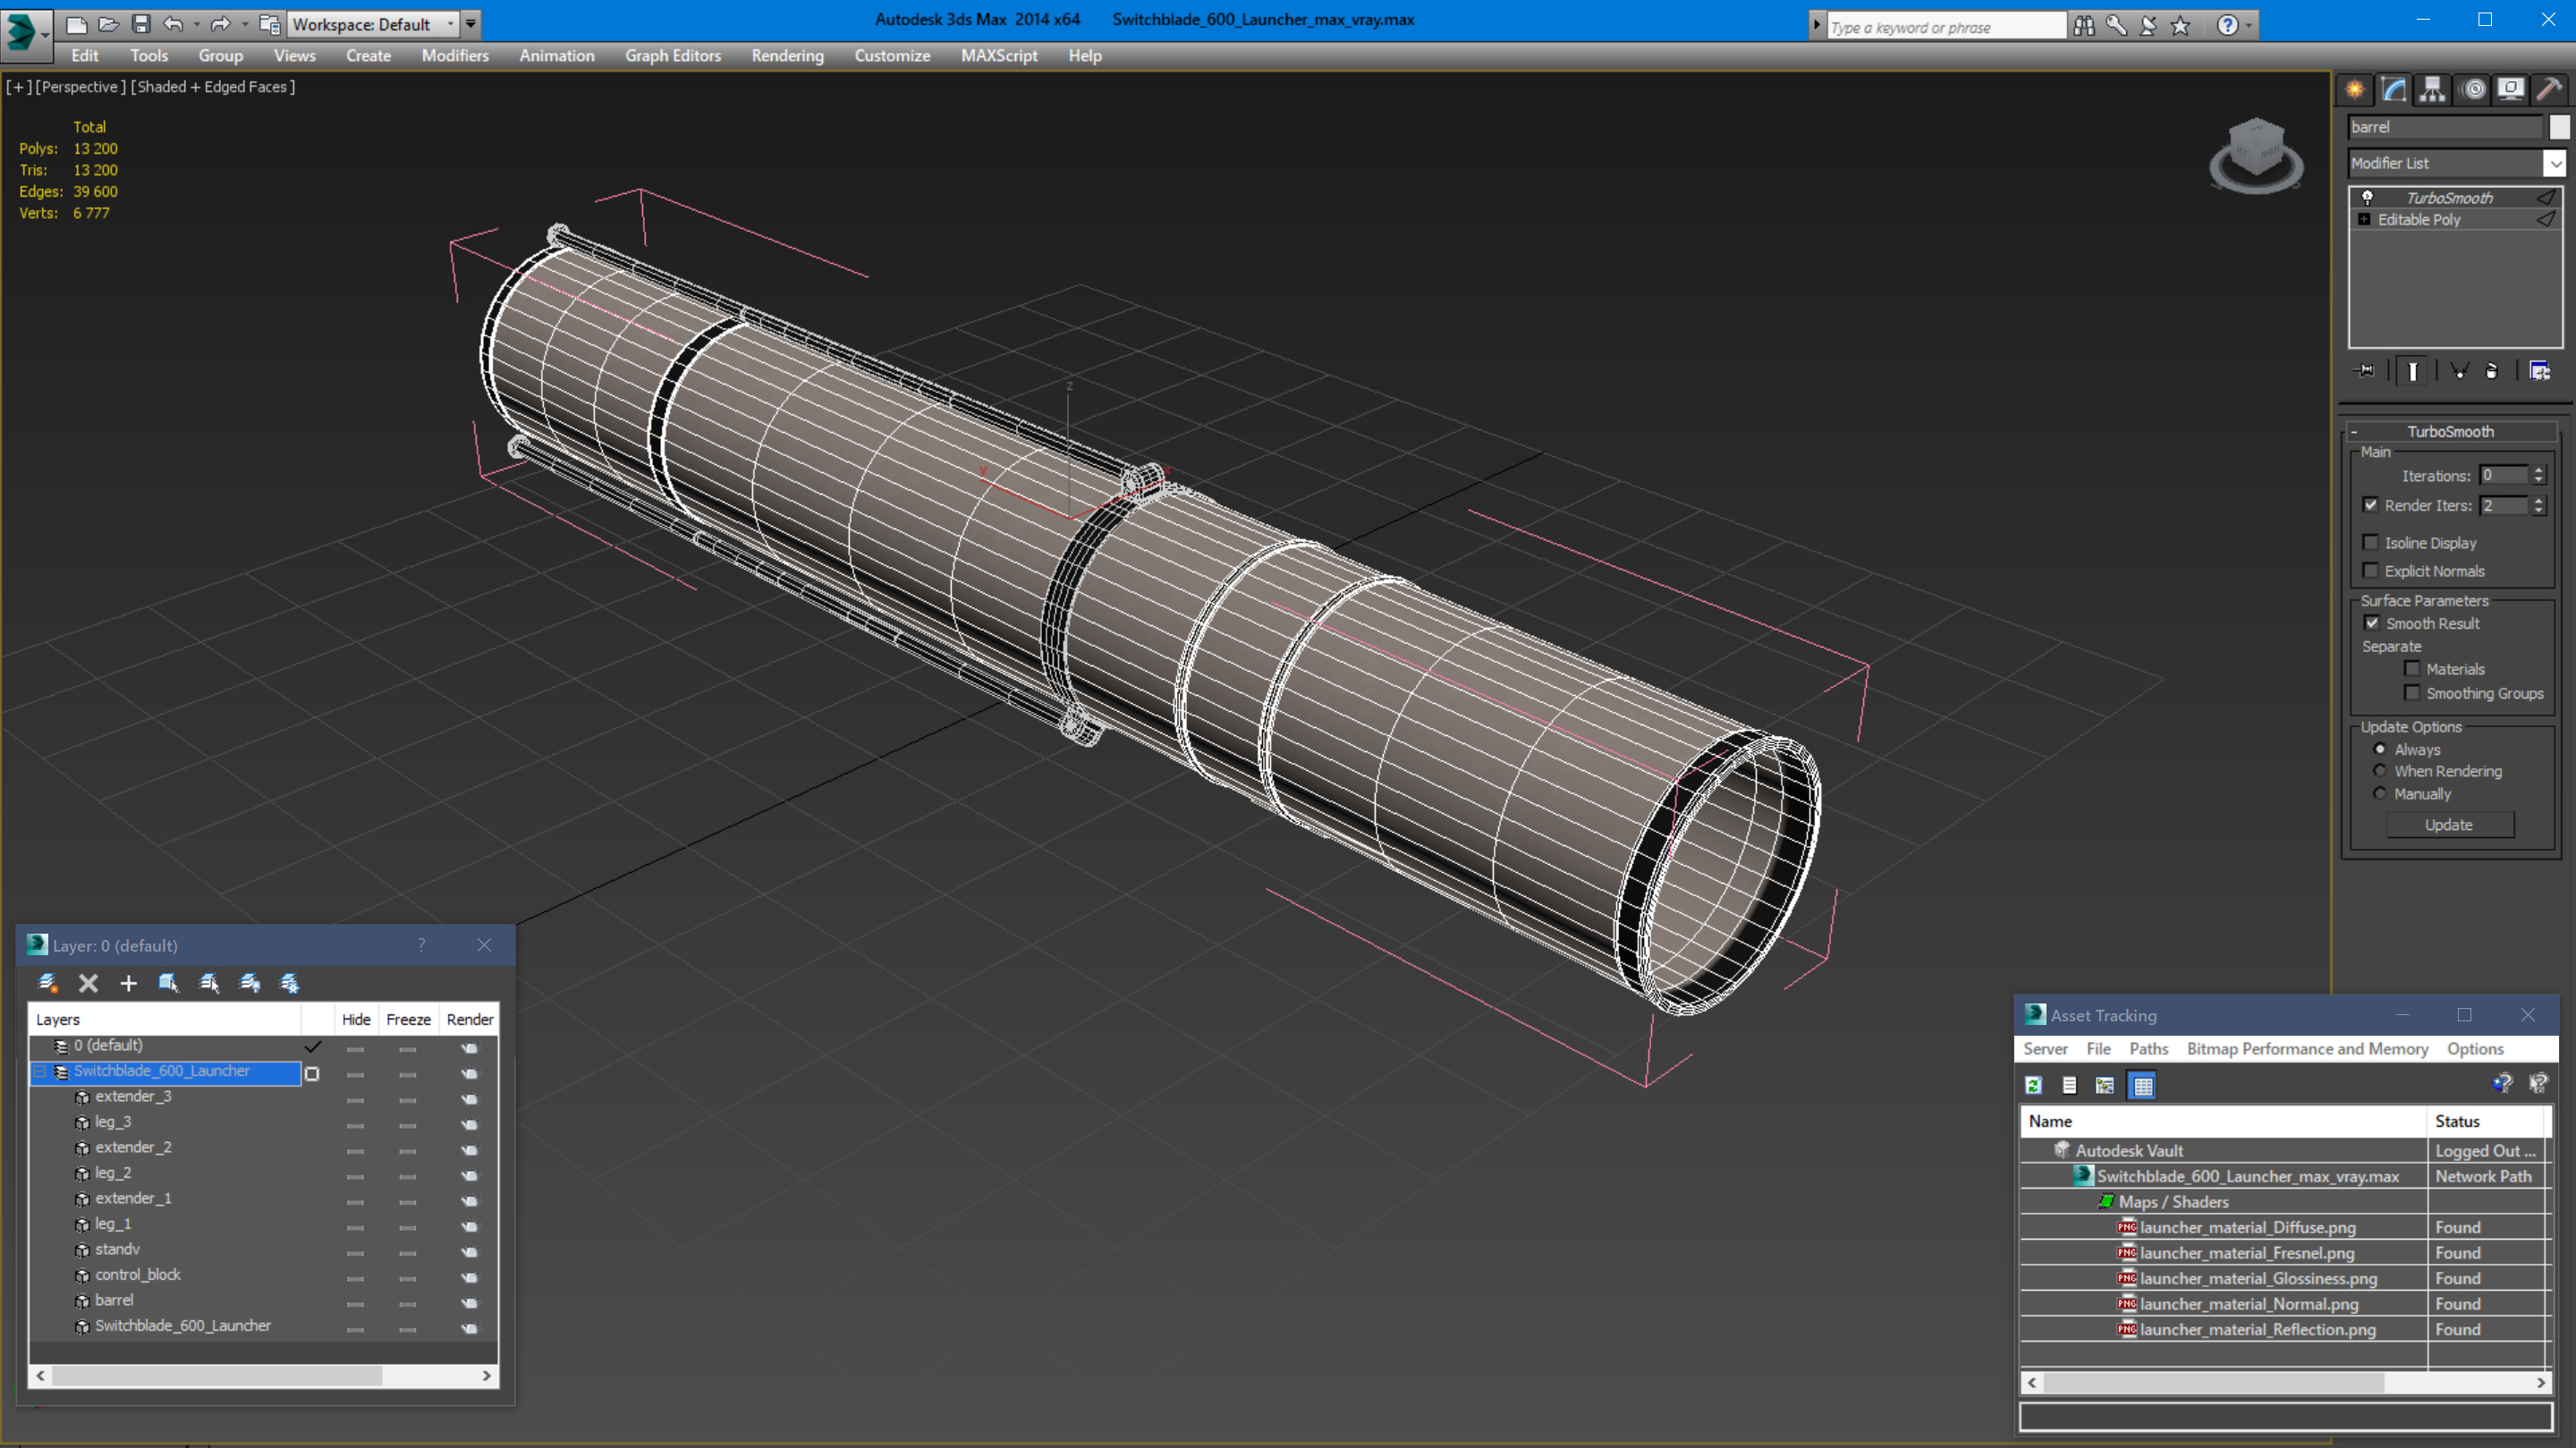
Task: Check Separate by Materials checkbox
Action: click(x=2412, y=668)
